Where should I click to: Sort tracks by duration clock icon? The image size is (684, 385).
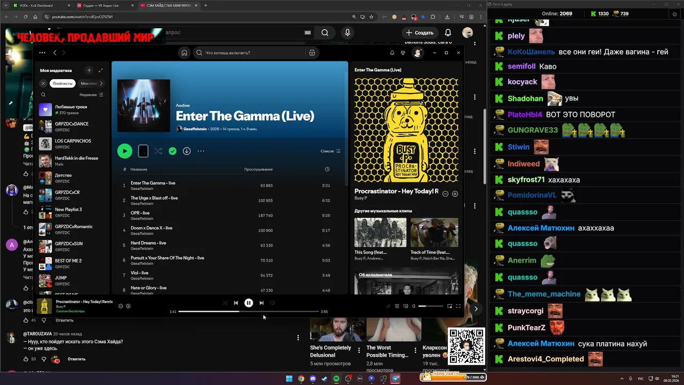(x=327, y=170)
